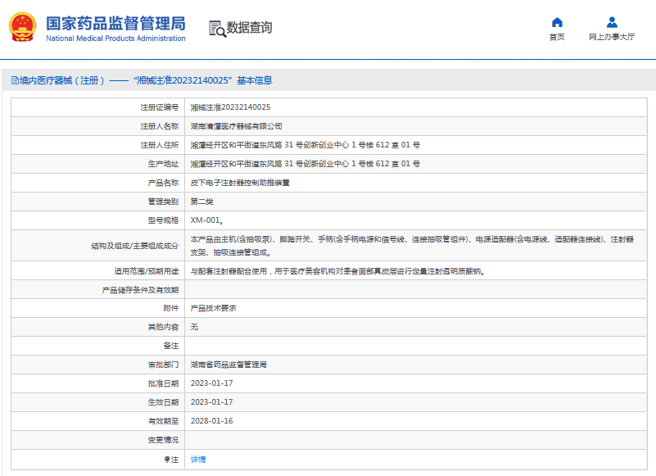Open 网上办事大厅 user icon

click(612, 22)
